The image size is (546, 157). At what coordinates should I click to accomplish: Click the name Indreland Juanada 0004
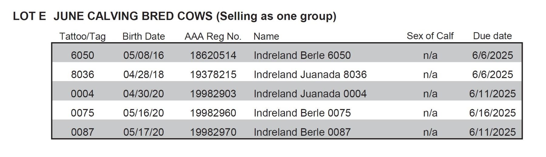coord(310,94)
